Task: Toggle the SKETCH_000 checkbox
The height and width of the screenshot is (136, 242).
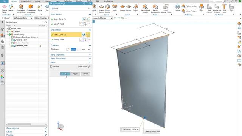Action: 12,40
